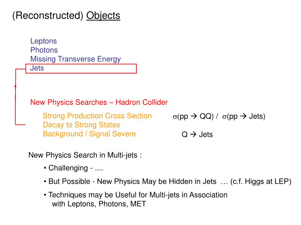Select the Photons text line

(x=44, y=50)
